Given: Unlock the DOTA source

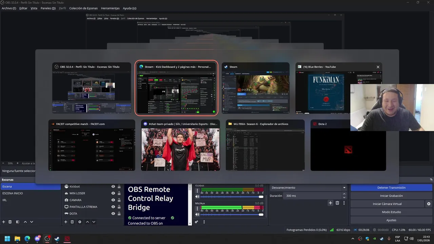Looking at the screenshot, I should click(x=119, y=213).
